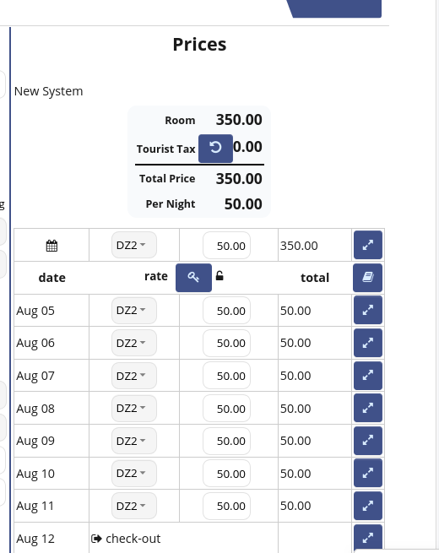
Task: Click the key icon next to rate
Action: pos(193,278)
